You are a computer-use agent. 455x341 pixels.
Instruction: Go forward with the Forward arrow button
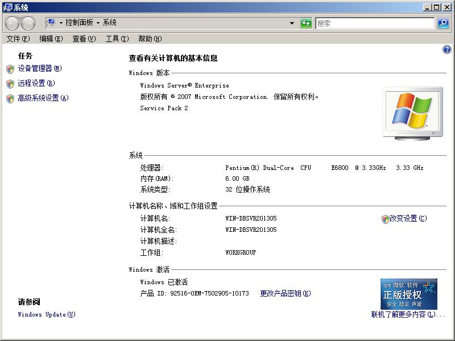point(28,23)
